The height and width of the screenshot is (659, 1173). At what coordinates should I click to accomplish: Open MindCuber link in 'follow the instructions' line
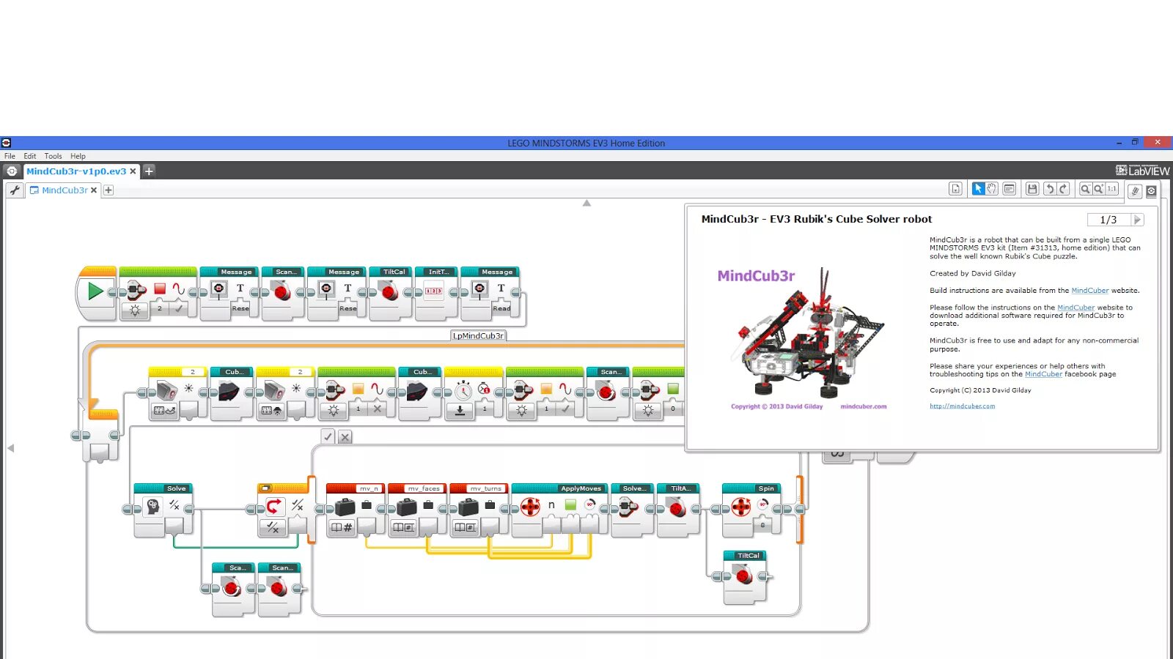click(x=1075, y=308)
